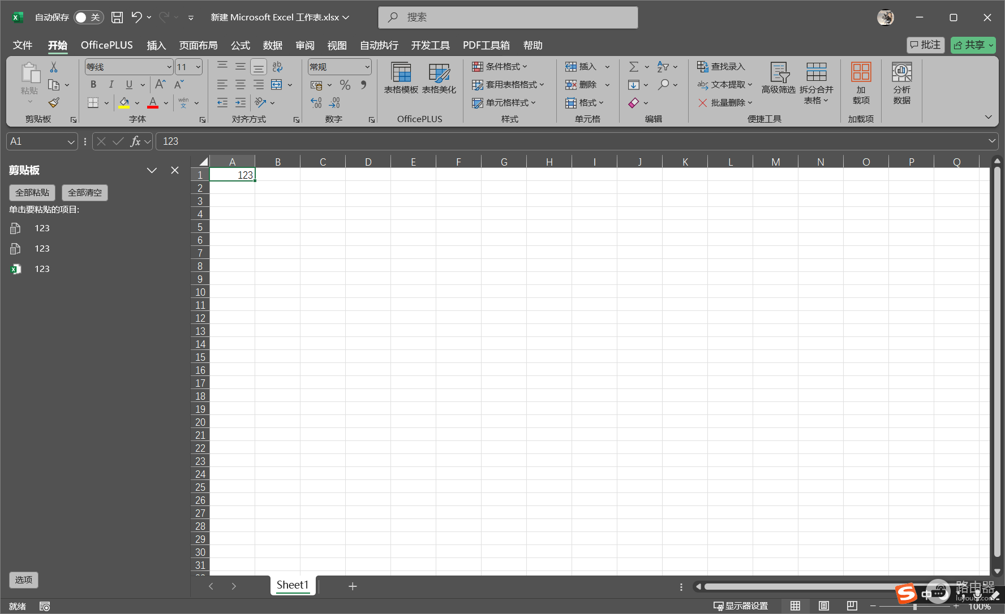Image resolution: width=1005 pixels, height=614 pixels.
Task: Toggle the 自动保存 autosave switch
Action: click(x=89, y=18)
